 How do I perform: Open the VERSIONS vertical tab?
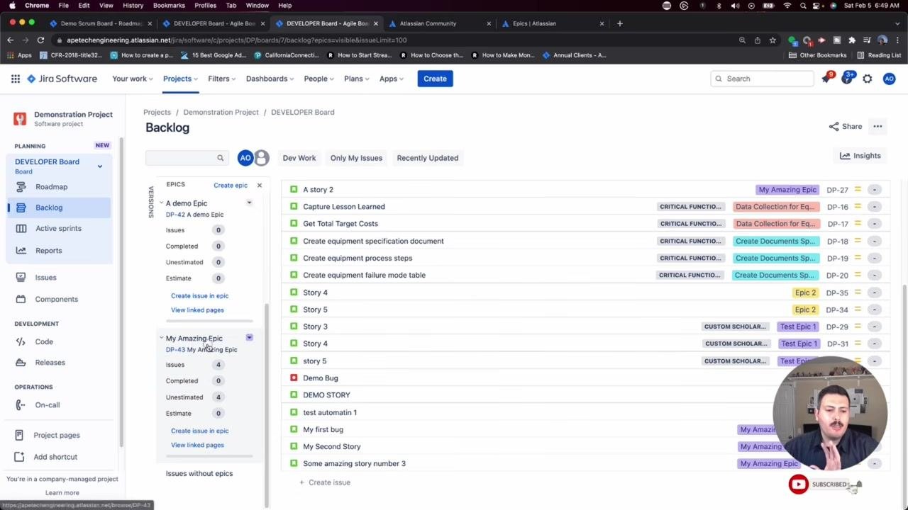[150, 202]
